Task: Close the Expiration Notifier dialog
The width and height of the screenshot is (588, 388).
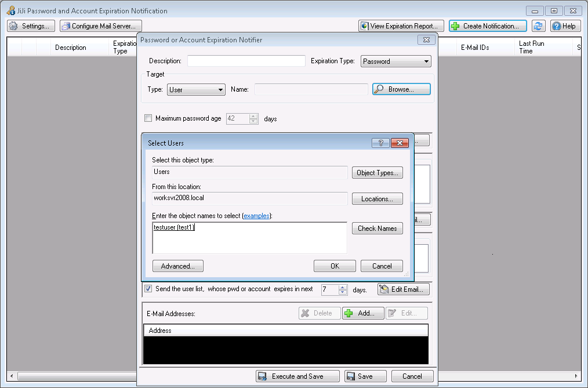Action: coord(426,40)
